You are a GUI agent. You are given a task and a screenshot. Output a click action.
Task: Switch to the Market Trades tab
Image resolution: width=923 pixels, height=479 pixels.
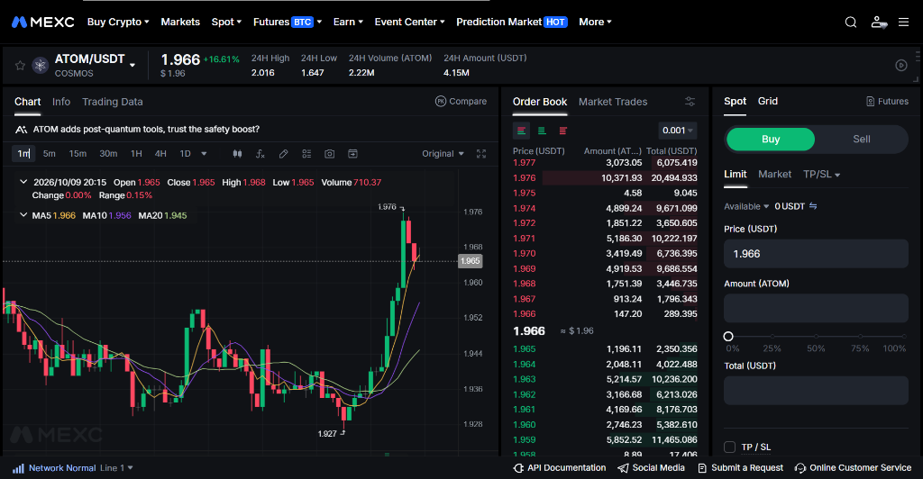(x=613, y=102)
